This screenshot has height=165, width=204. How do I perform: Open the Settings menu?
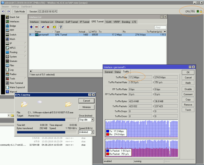[15, 7]
